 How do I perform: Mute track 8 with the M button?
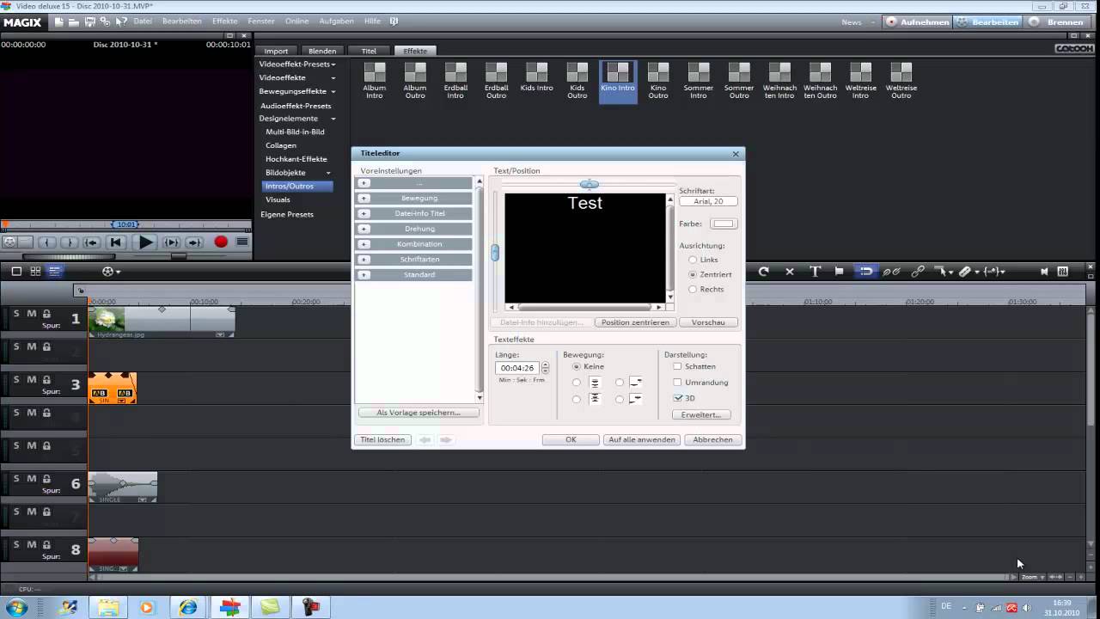(32, 544)
